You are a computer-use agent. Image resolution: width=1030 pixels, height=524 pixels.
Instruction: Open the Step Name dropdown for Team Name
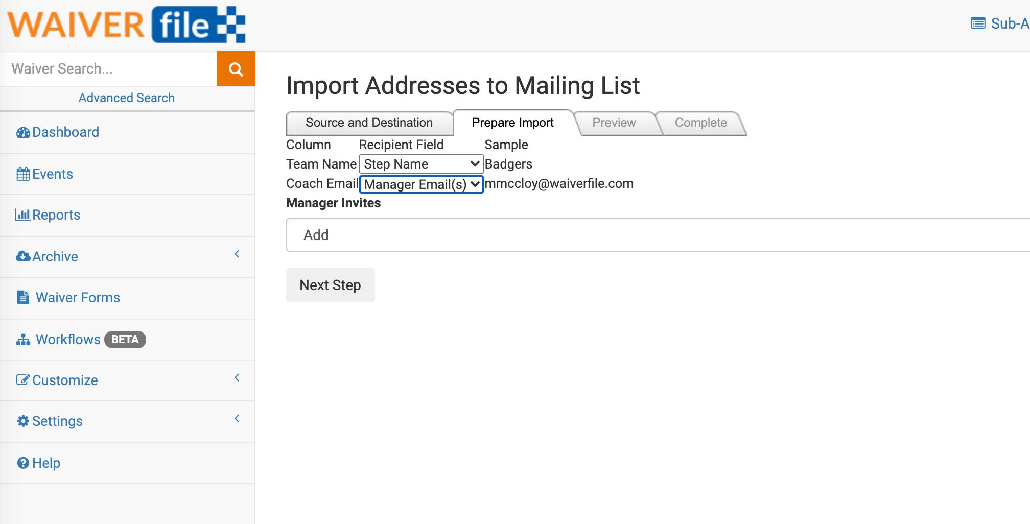pos(420,164)
